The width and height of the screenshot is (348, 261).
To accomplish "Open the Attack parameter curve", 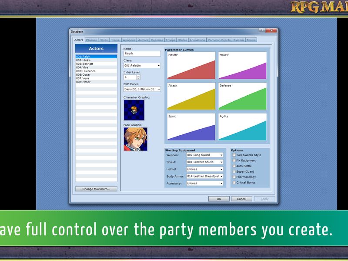I will 191,96.
